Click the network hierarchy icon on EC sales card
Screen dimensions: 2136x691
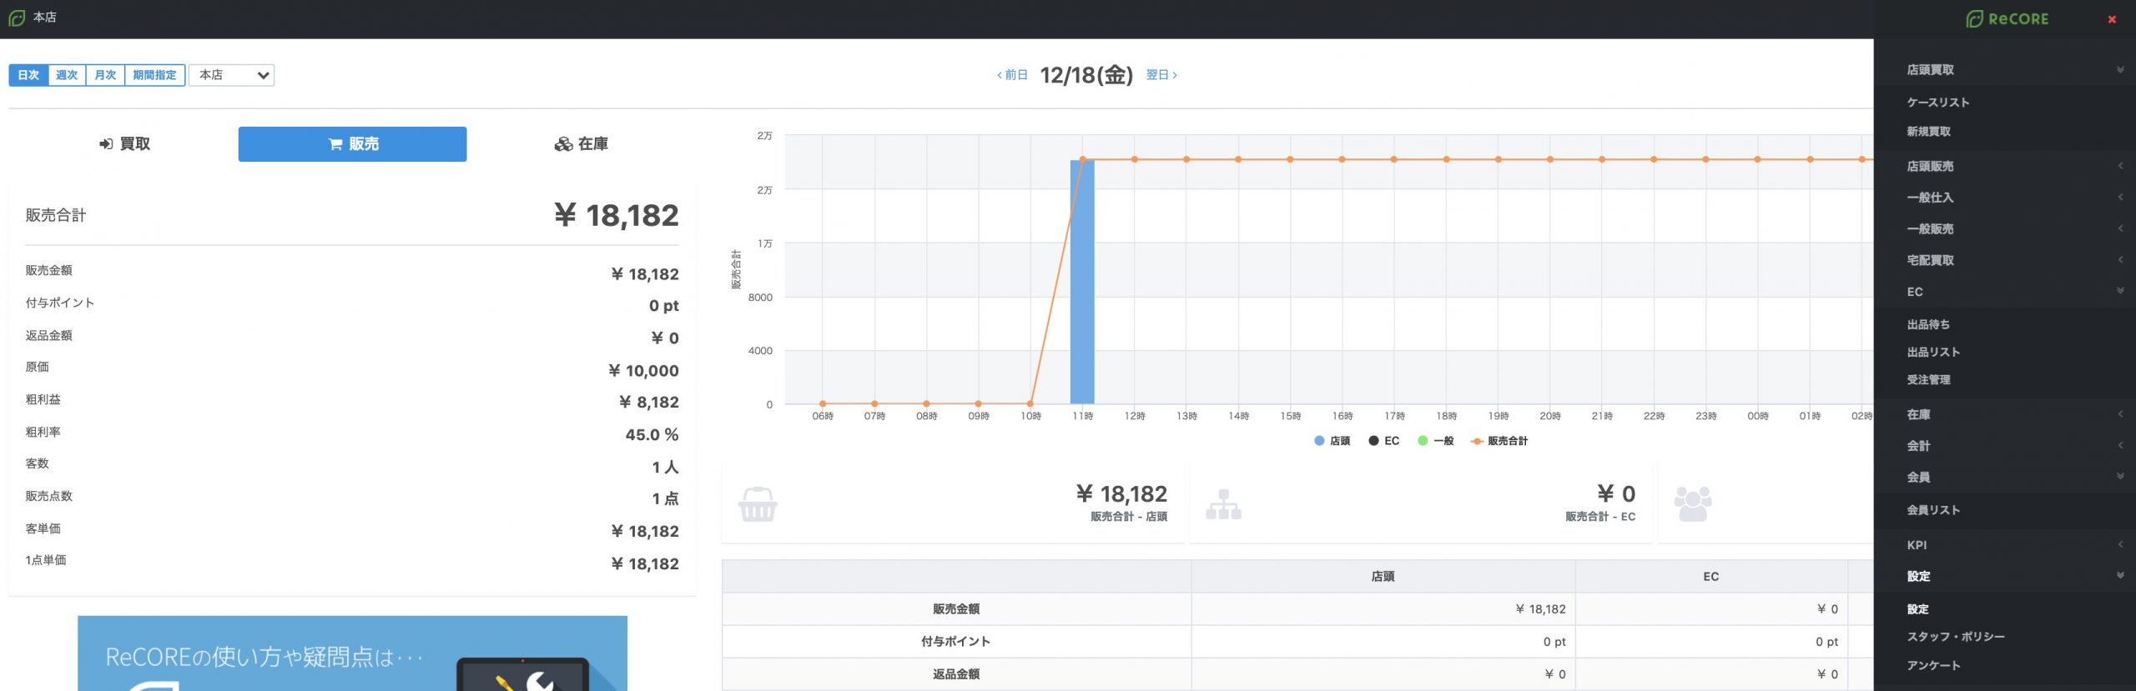(x=1223, y=504)
